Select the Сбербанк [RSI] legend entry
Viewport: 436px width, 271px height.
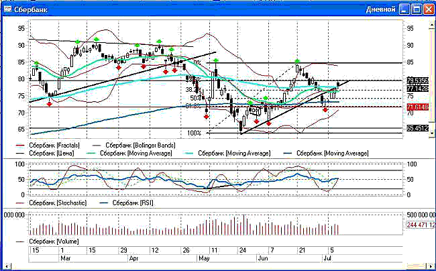126,203
